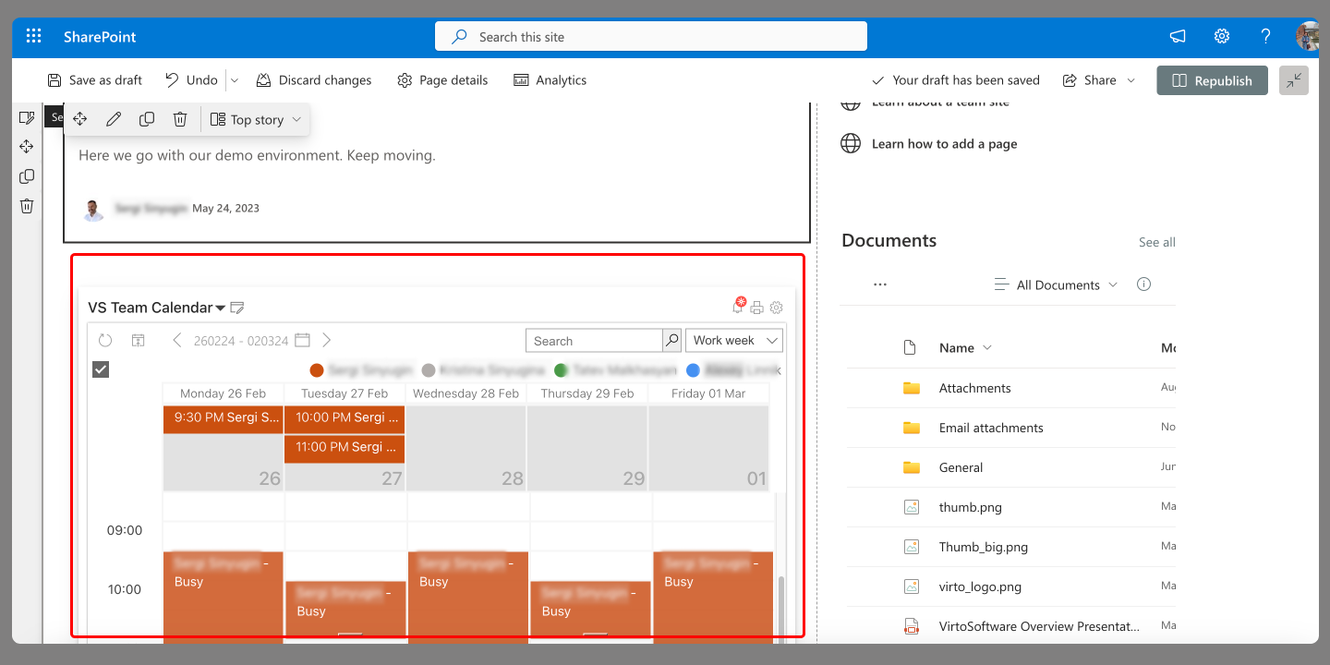Open the SharePoint app launcher waffle
Viewport: 1330px width, 665px height.
click(34, 36)
